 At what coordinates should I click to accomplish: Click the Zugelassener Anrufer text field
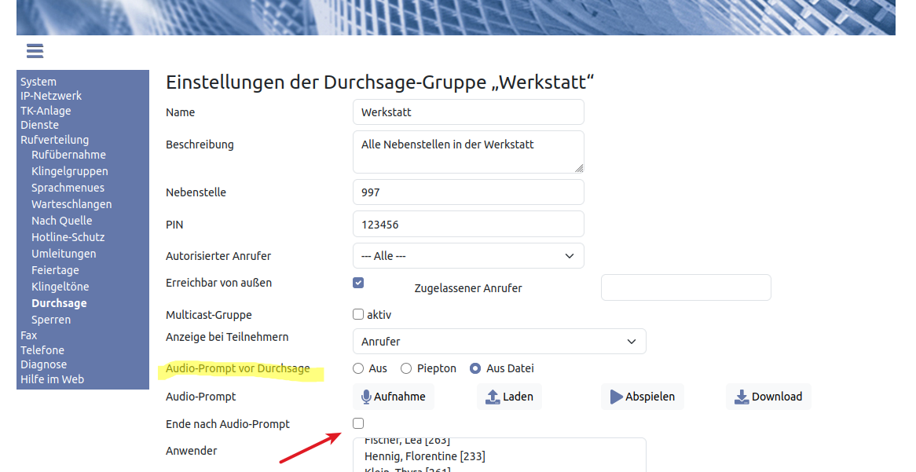pos(685,287)
